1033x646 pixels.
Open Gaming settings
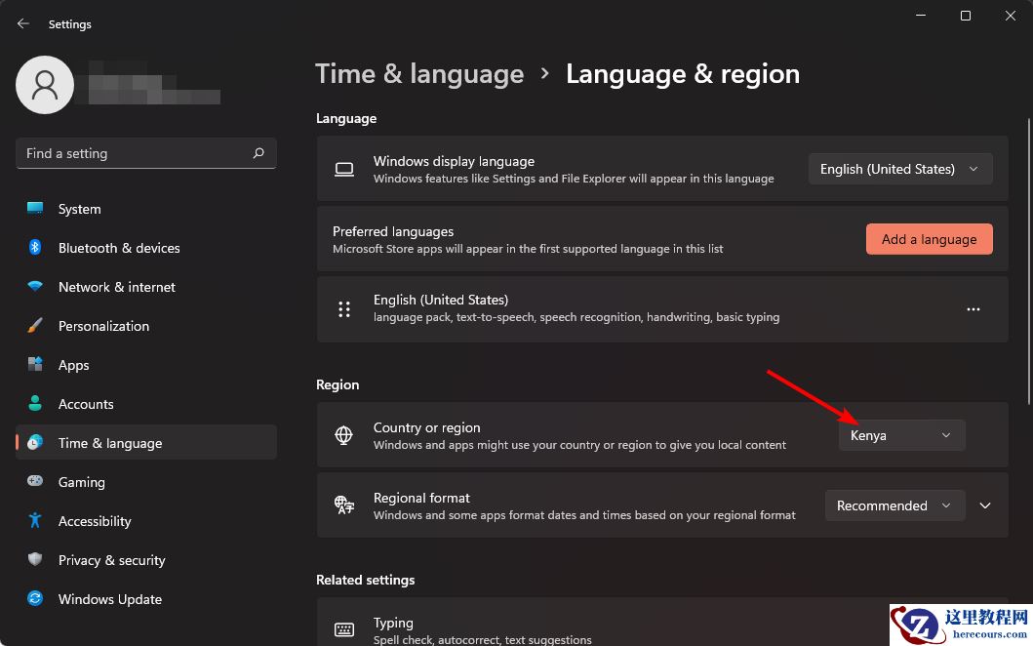(81, 482)
